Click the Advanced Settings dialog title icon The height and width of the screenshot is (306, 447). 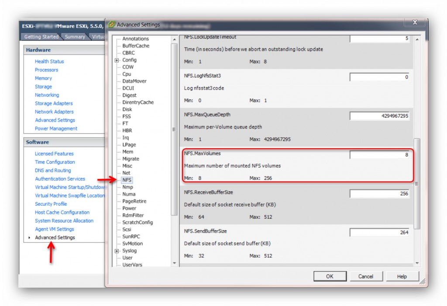(x=111, y=24)
